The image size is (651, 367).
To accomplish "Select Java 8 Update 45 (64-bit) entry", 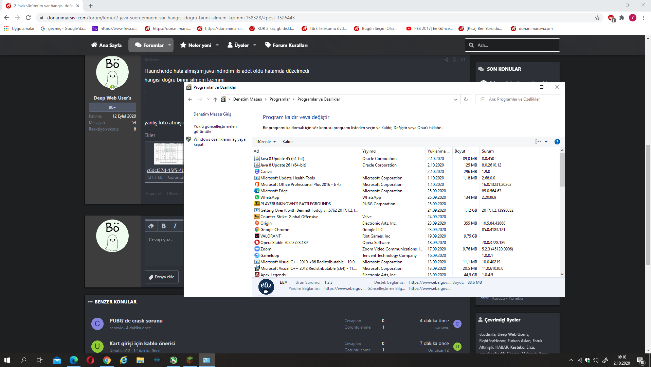I will (x=282, y=159).
